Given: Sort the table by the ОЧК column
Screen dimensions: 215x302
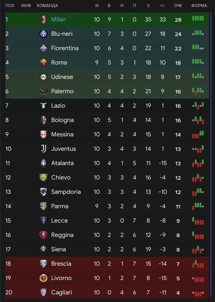Looking at the screenshot, I should tap(178, 5).
